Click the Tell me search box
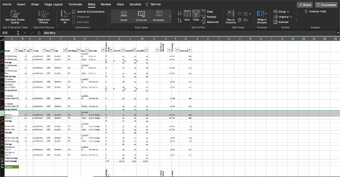Image resolution: width=340 pixels, height=177 pixels. point(153,4)
